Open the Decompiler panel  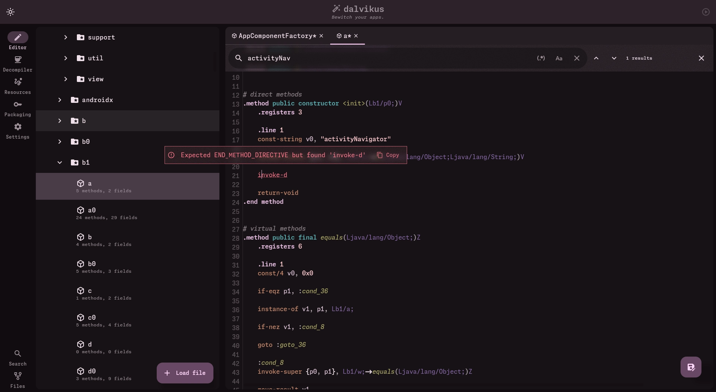pos(18,64)
